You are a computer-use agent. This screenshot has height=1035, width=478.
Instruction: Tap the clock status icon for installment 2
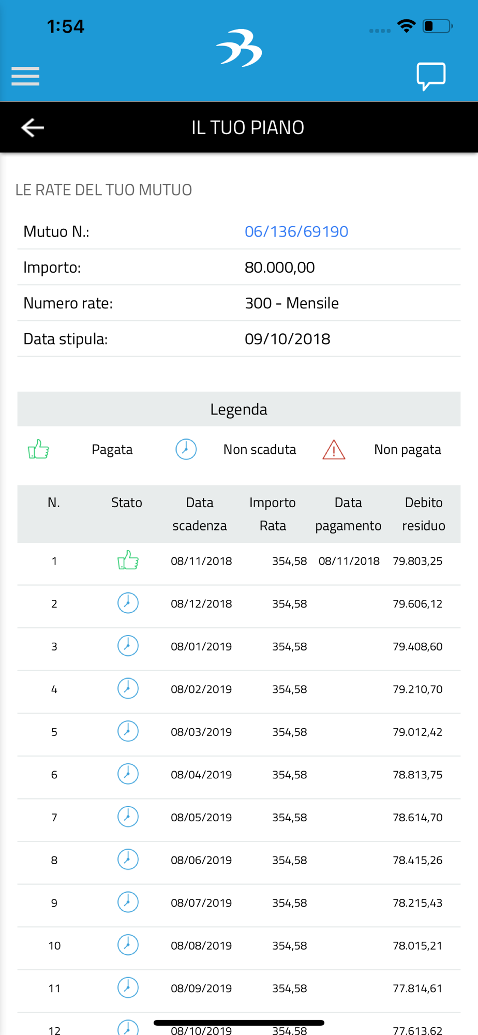coord(128,603)
